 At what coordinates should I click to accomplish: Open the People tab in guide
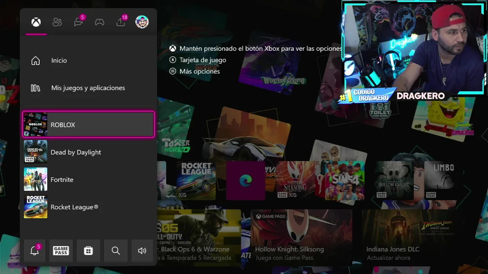(57, 22)
